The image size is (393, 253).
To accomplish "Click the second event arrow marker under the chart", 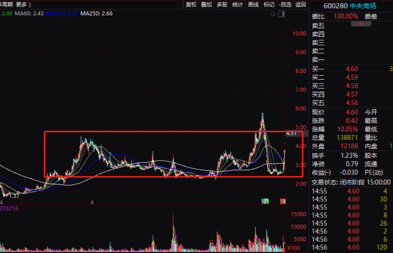I will pyautogui.click(x=92, y=202).
